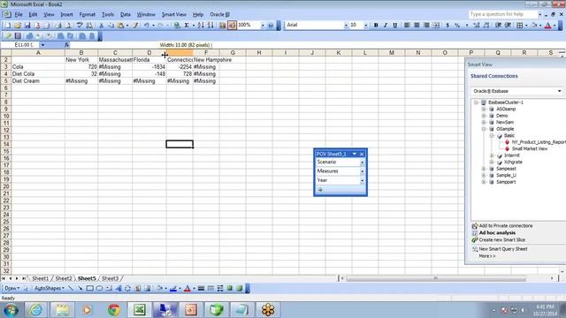Open Excel from the Windows taskbar
The height and width of the screenshot is (318, 566).
pos(140,310)
